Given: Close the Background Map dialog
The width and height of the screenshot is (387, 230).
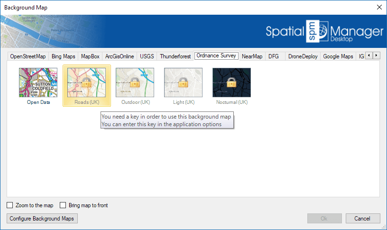Looking at the screenshot, I should pos(378,7).
